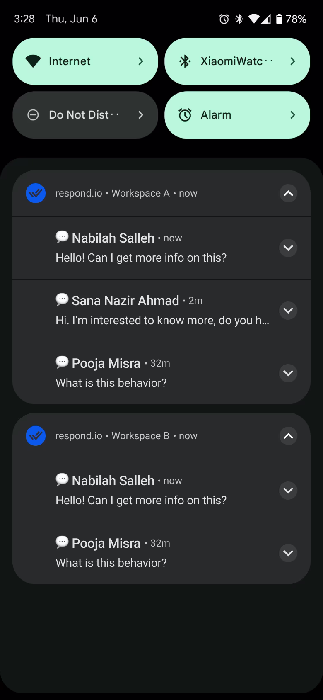Open Pooja Misra's message in Workspace B
The height and width of the screenshot is (700, 323).
point(141,553)
